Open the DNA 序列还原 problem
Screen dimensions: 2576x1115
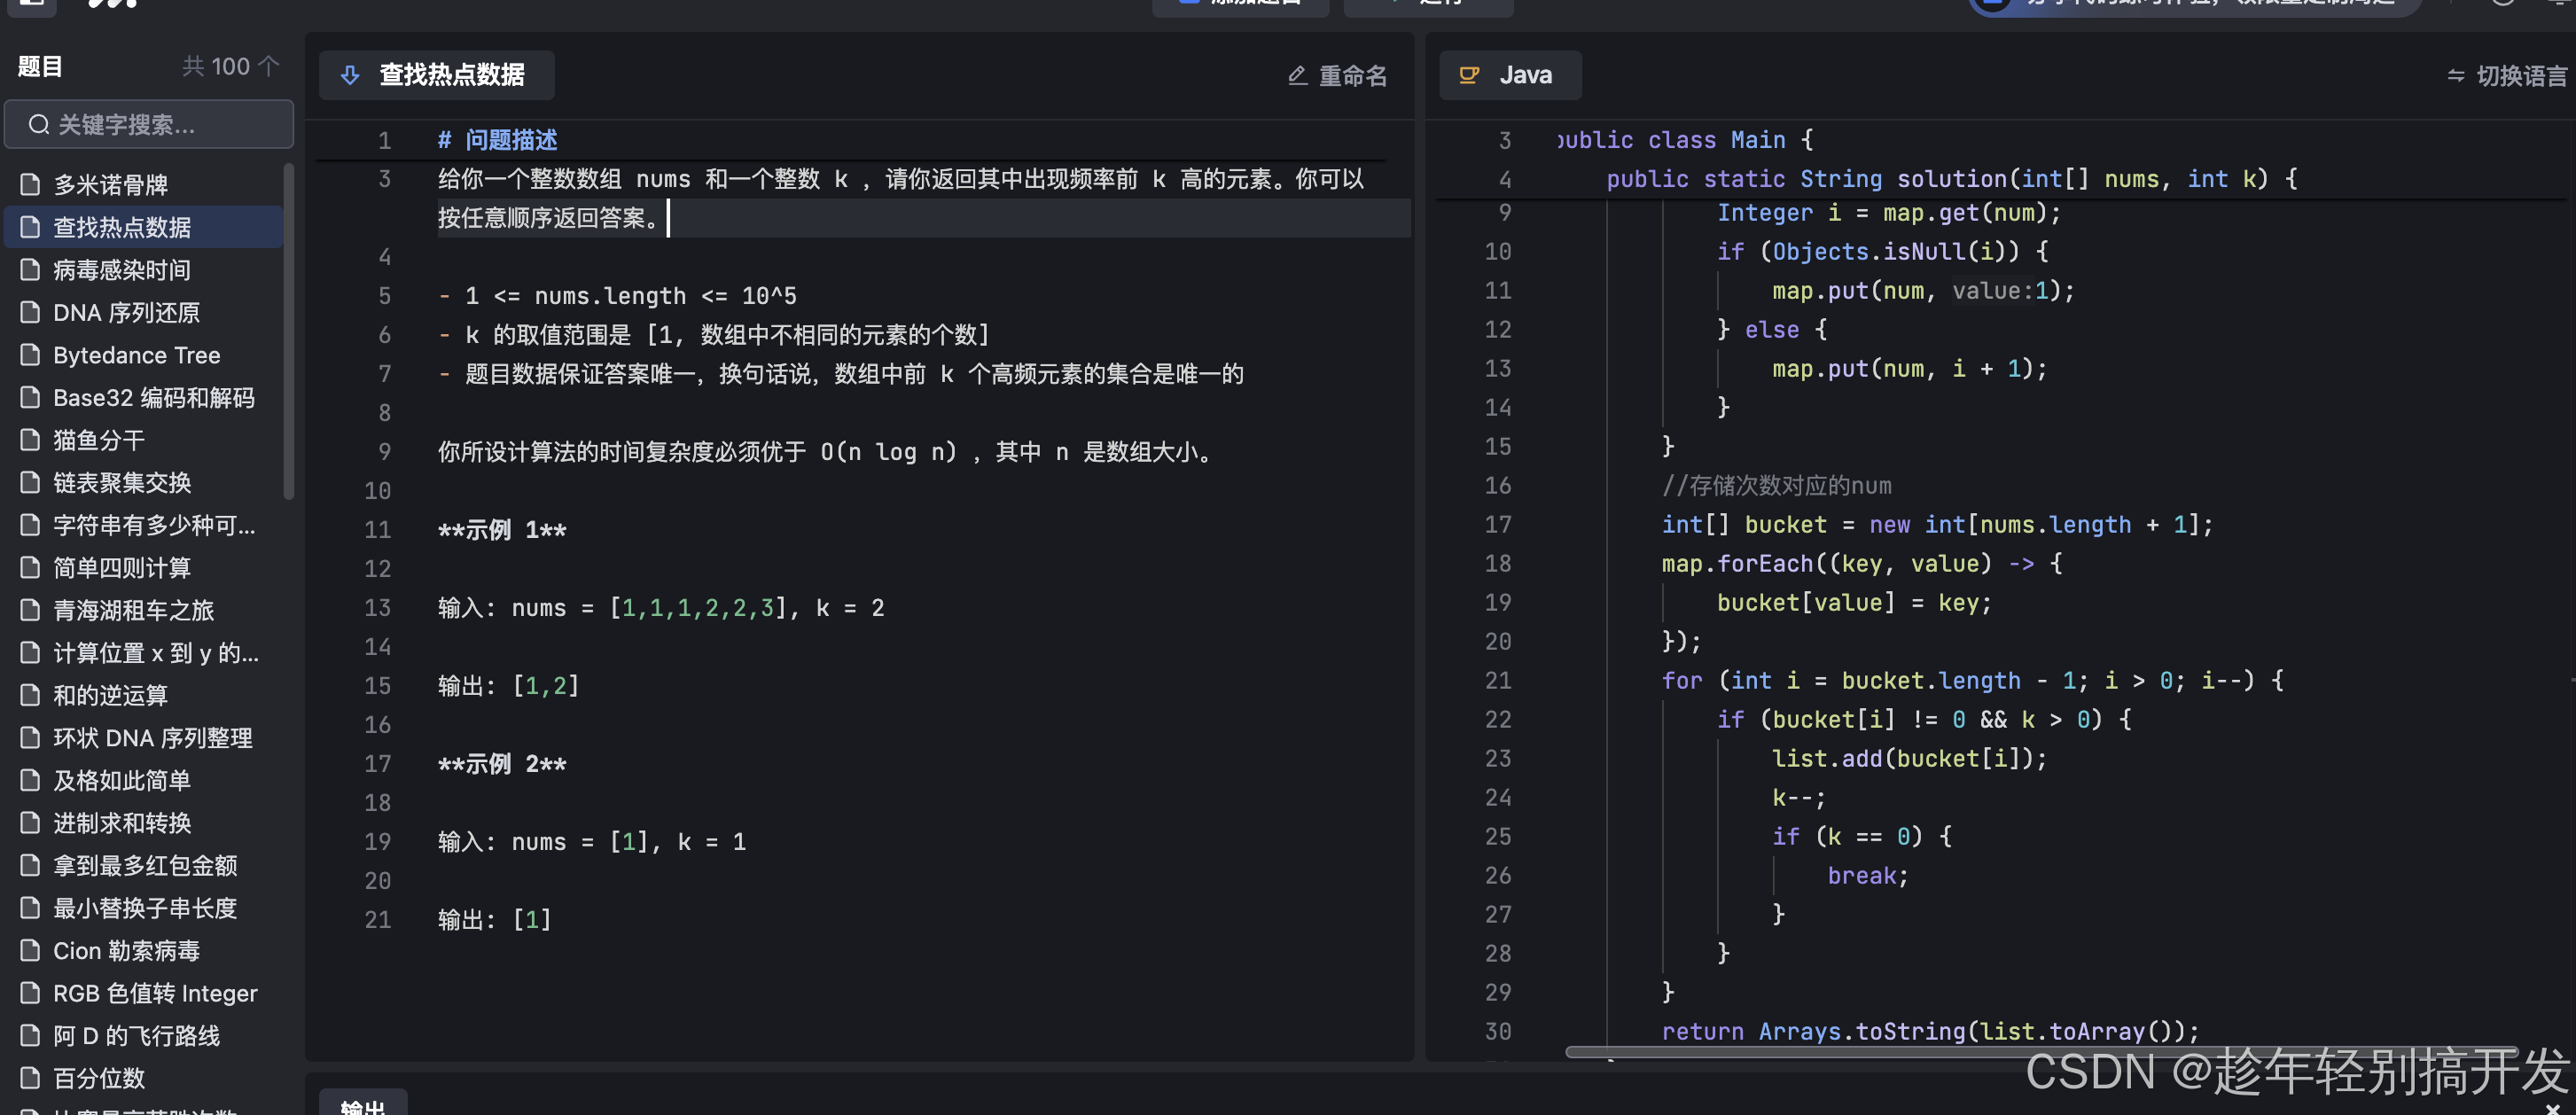[126, 313]
